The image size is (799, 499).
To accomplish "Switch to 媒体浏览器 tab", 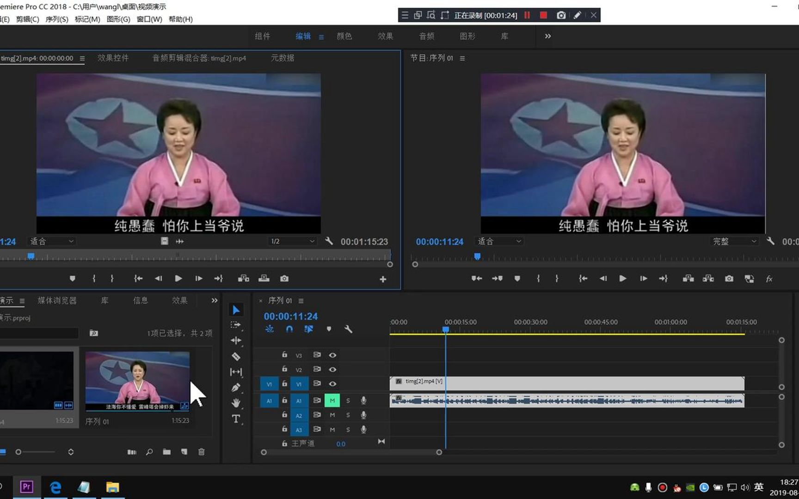I will click(x=57, y=300).
